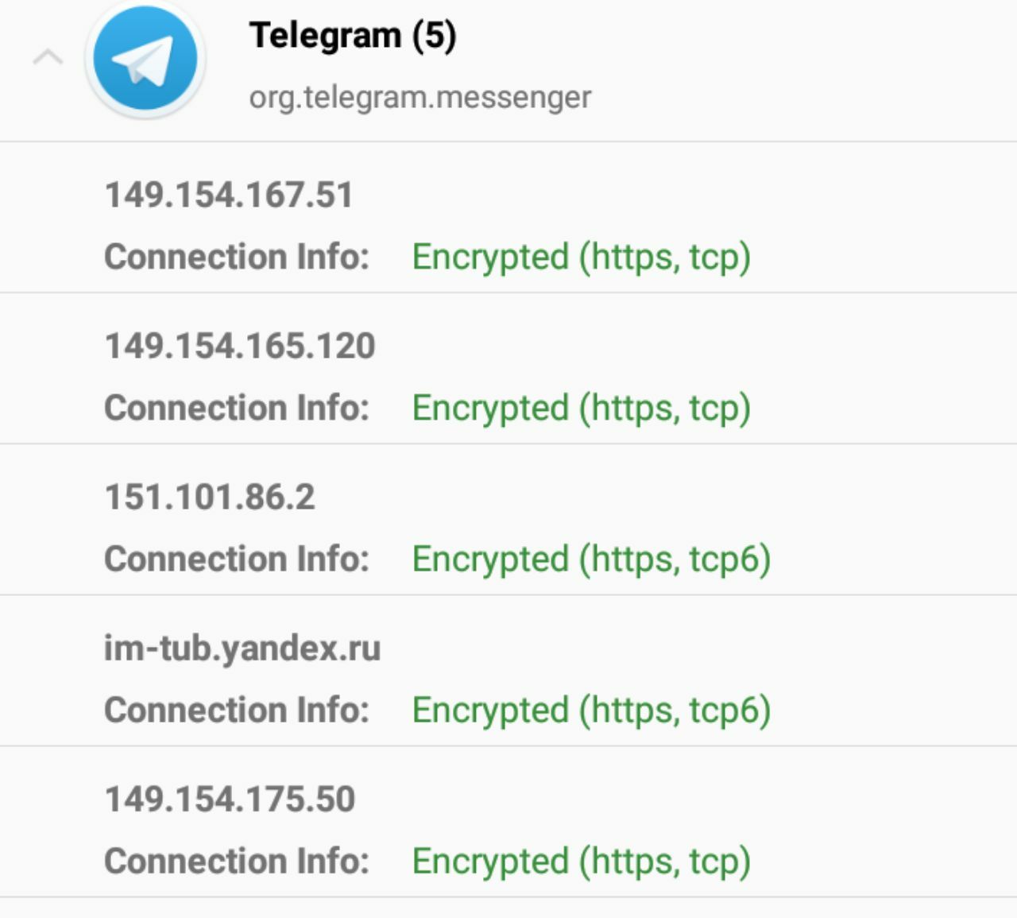Click the Encrypted tcp6 status for im-tub.yandex.ru

coord(591,710)
